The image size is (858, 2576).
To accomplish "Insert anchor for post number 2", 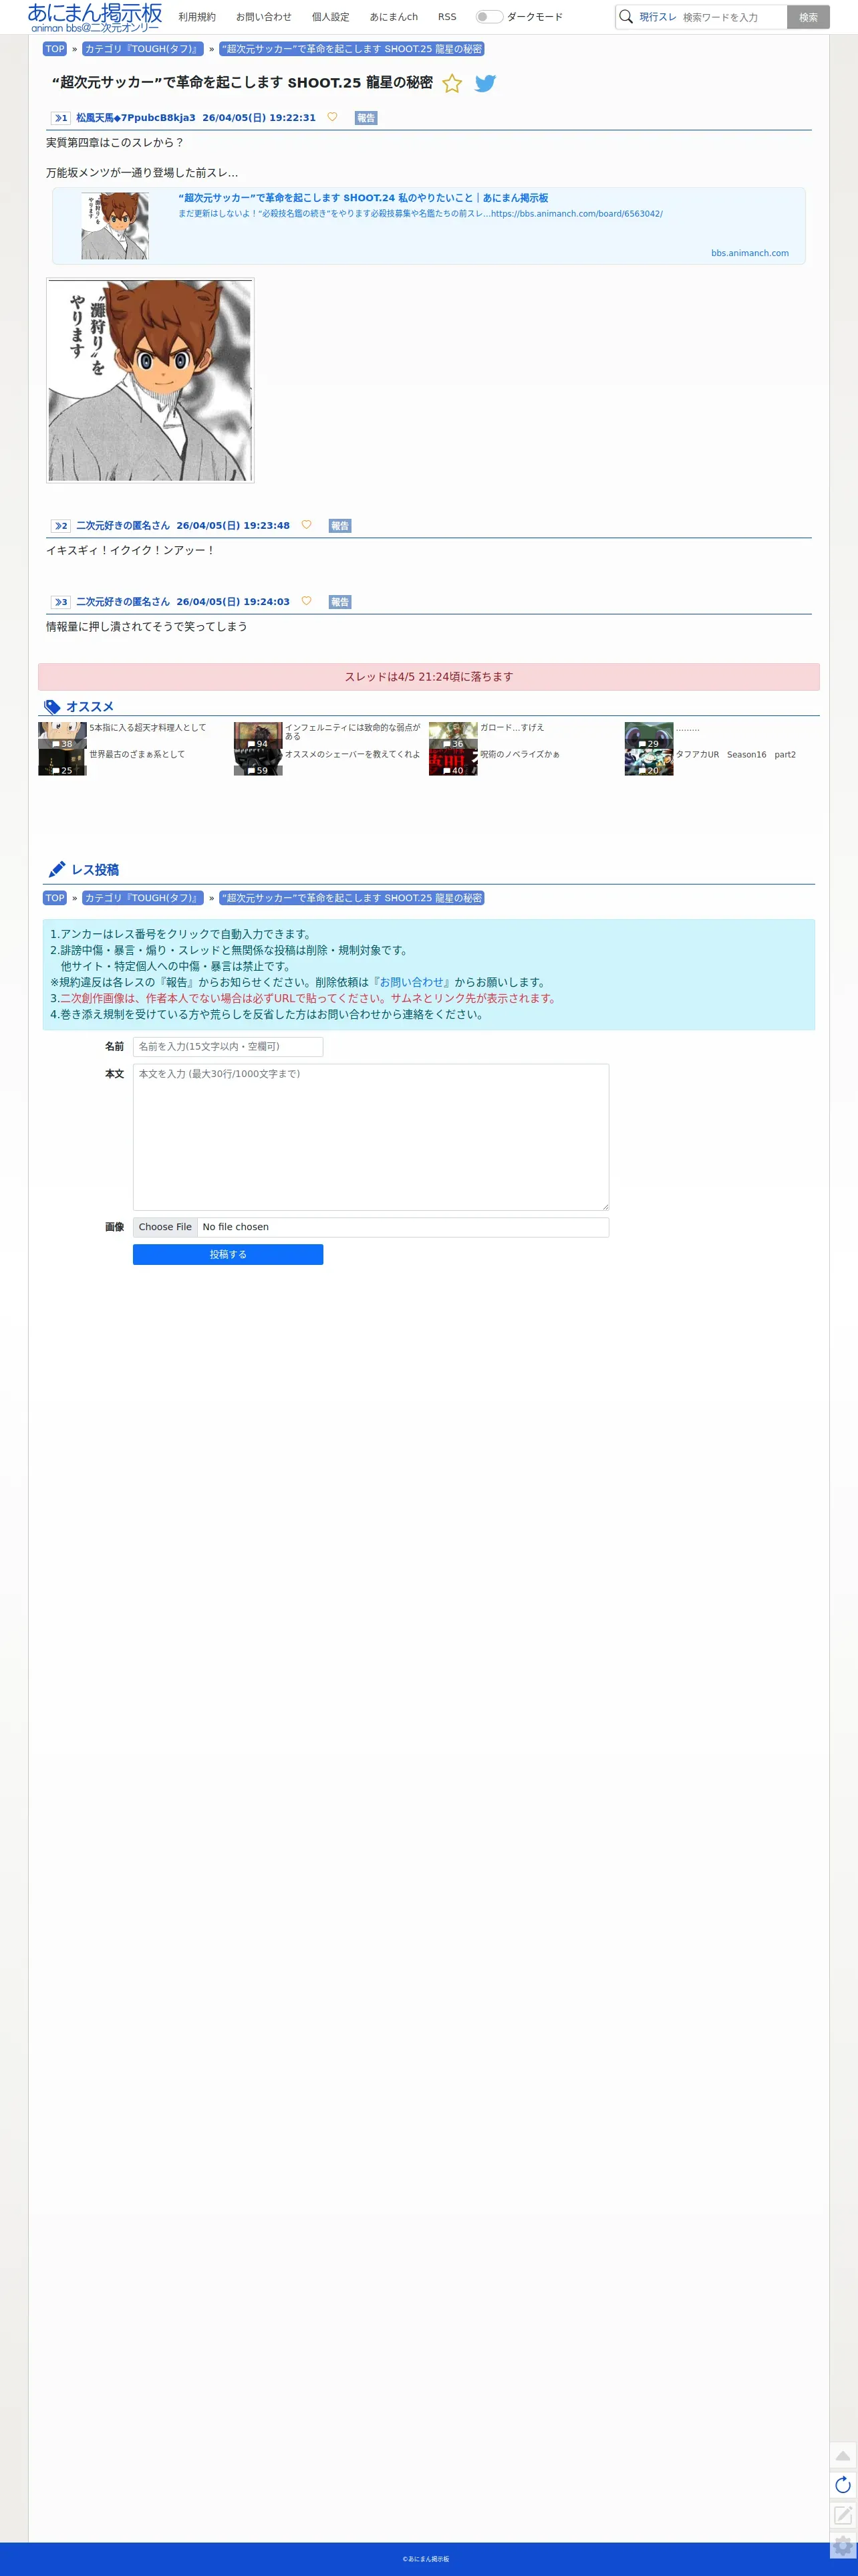I will 60,526.
